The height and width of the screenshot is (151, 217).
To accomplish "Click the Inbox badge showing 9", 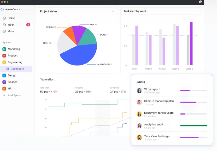I will point(28,25).
